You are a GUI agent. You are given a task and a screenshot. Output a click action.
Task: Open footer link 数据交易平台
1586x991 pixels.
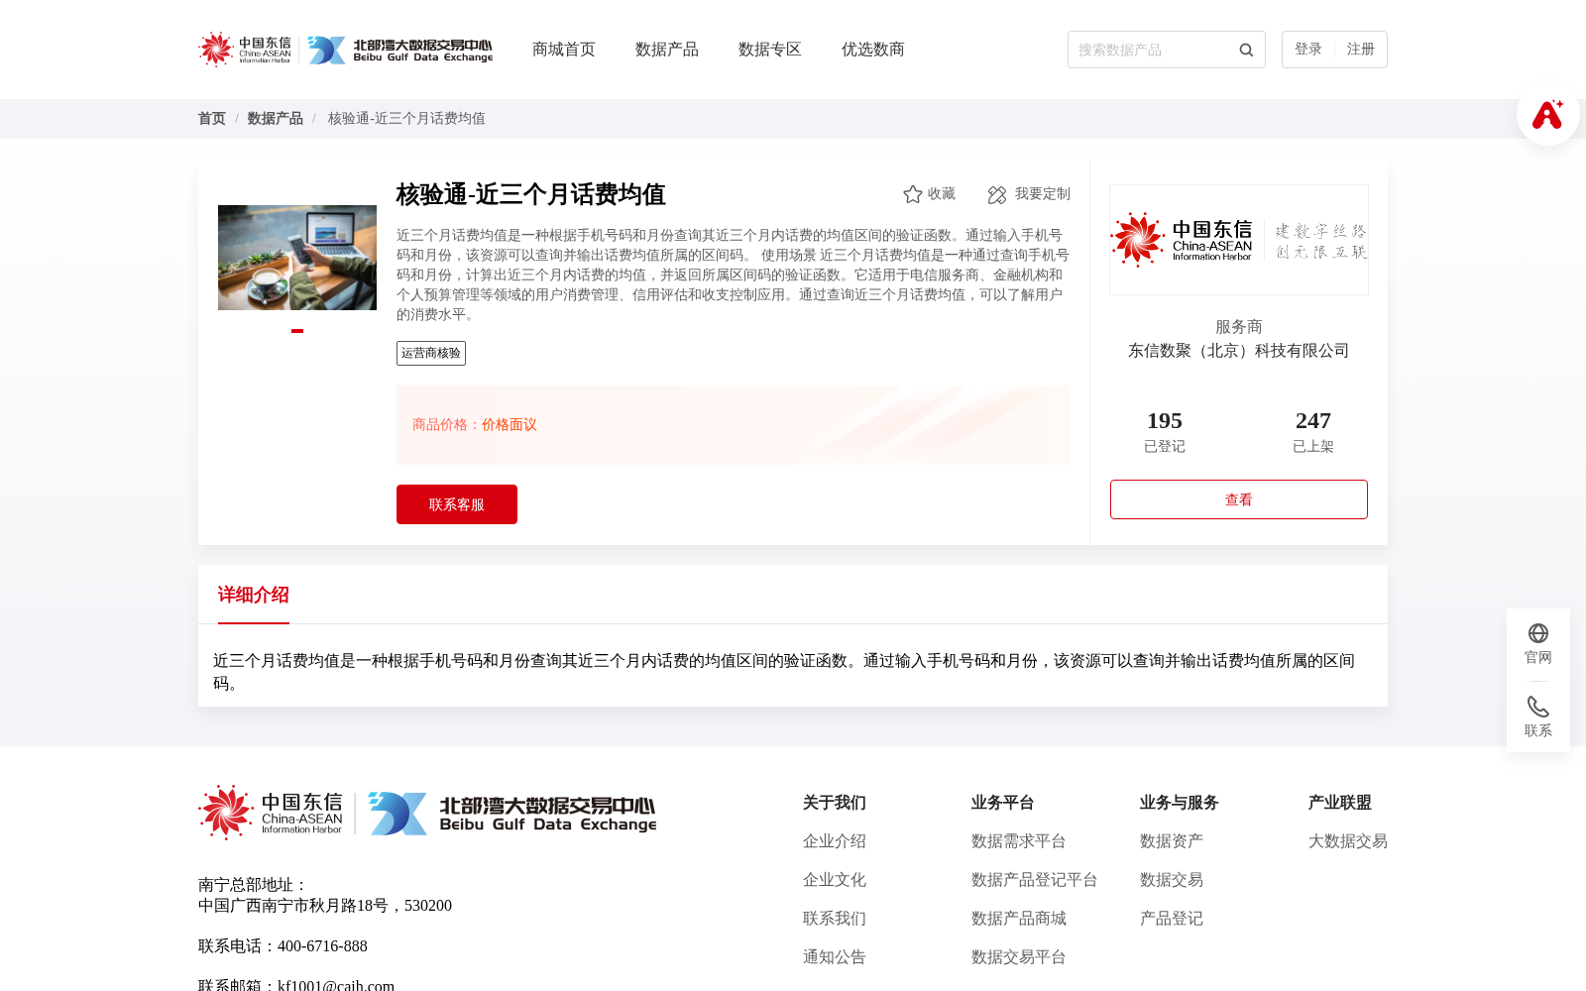pyautogui.click(x=1019, y=957)
